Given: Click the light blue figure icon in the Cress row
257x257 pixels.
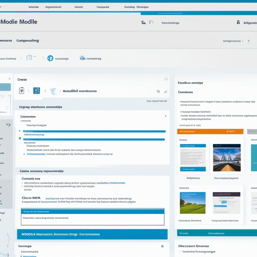Looking at the screenshot, I should click(53, 91).
